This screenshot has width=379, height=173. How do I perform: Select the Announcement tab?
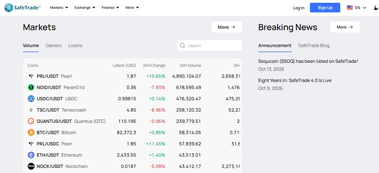275,45
